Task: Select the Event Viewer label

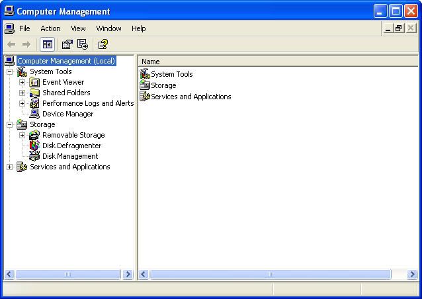Action: point(63,82)
